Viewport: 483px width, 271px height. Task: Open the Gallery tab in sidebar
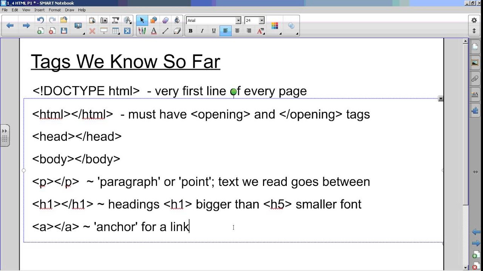(x=475, y=62)
